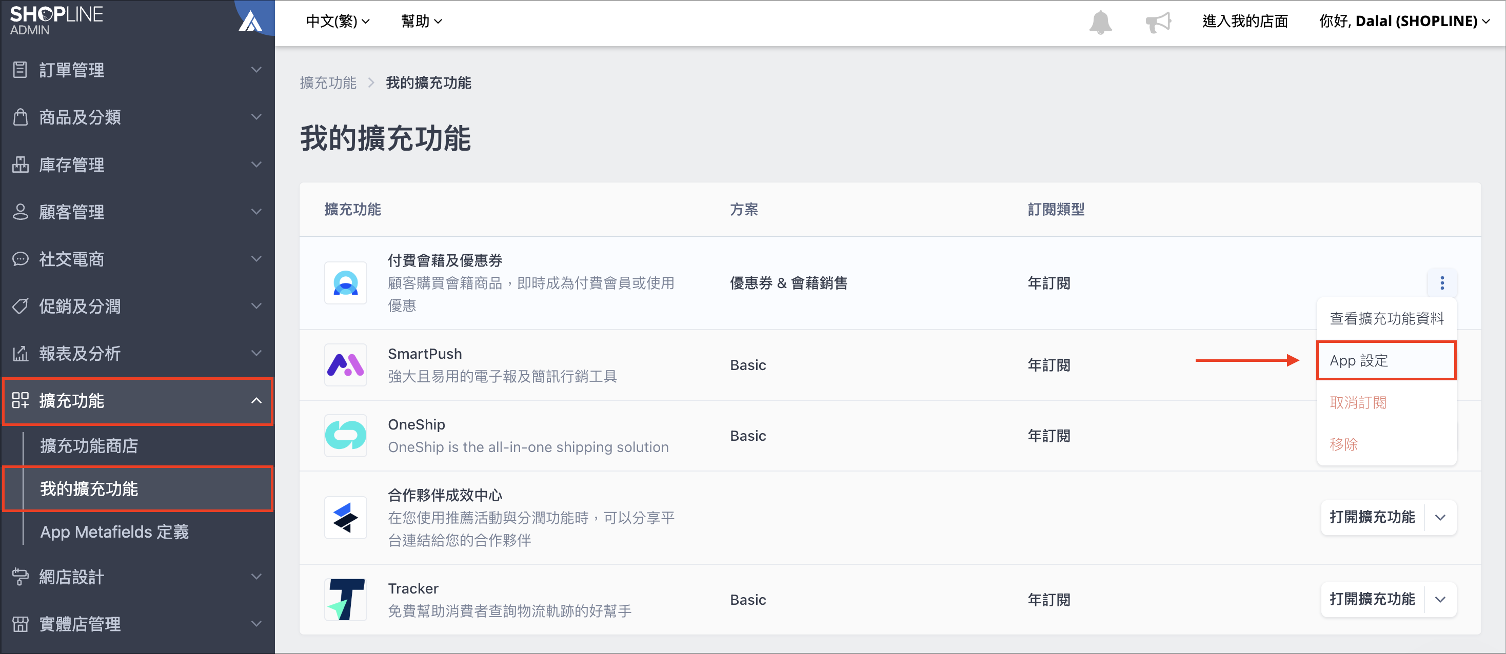Select 我的擴充功能 in sidebar
Image resolution: width=1506 pixels, height=654 pixels.
click(x=137, y=489)
